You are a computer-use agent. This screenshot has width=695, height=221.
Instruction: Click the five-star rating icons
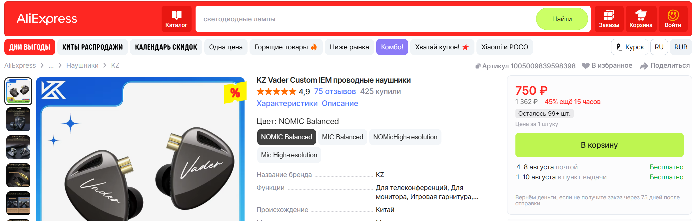click(x=276, y=91)
